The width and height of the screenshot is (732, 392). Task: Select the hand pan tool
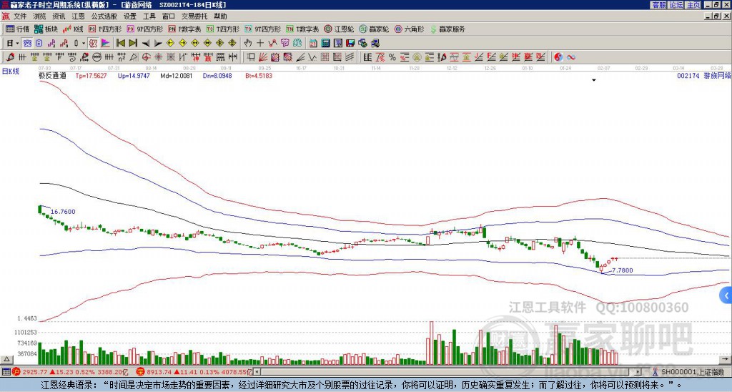coord(248,44)
